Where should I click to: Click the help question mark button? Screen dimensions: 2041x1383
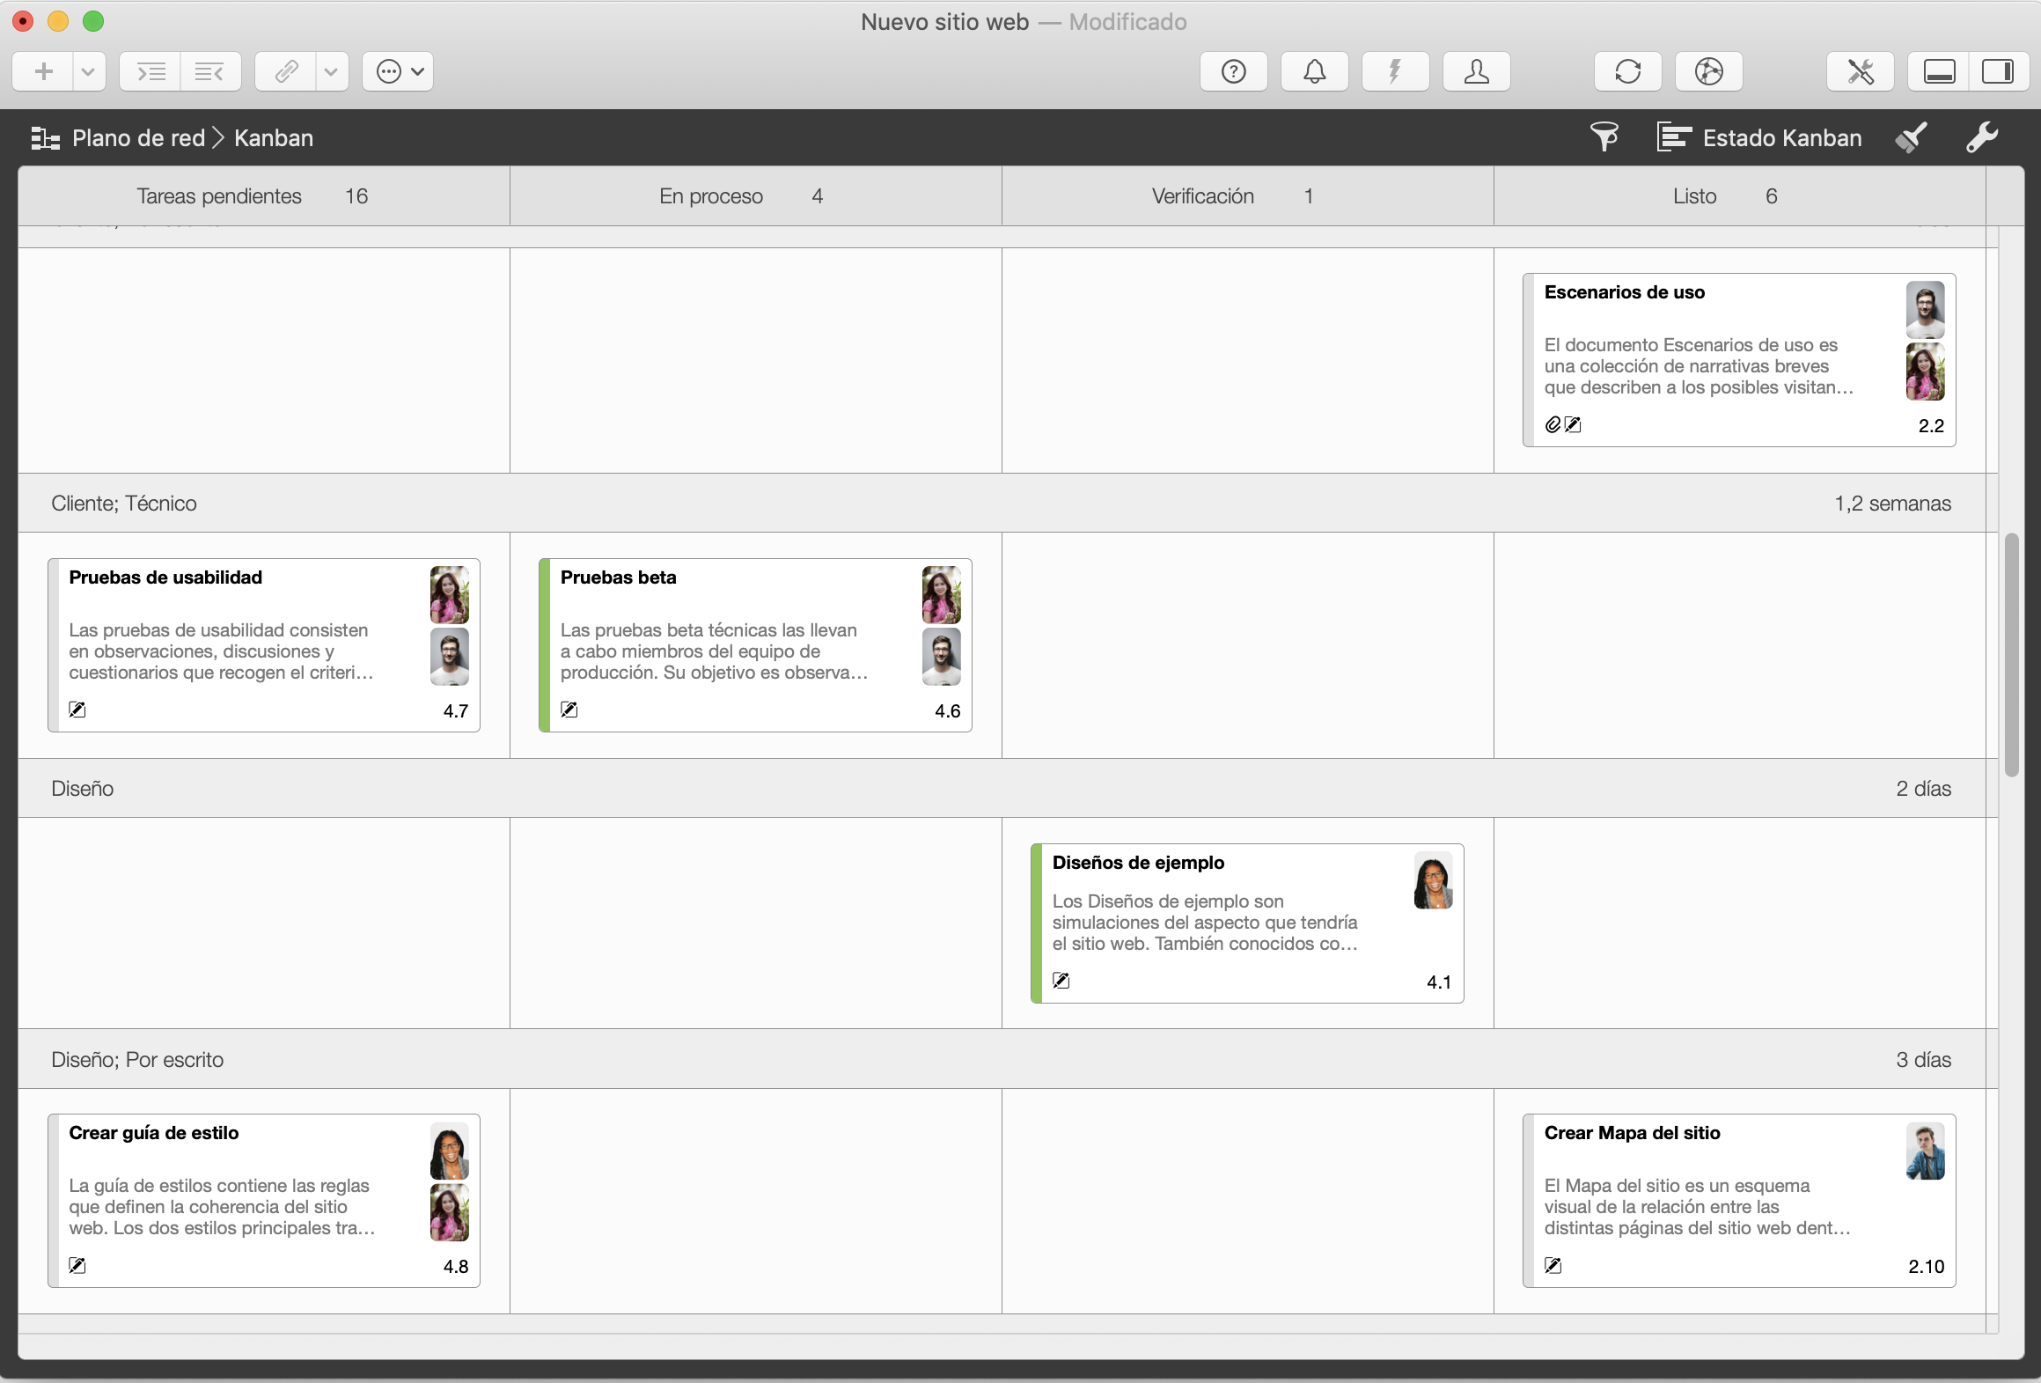pyautogui.click(x=1233, y=71)
